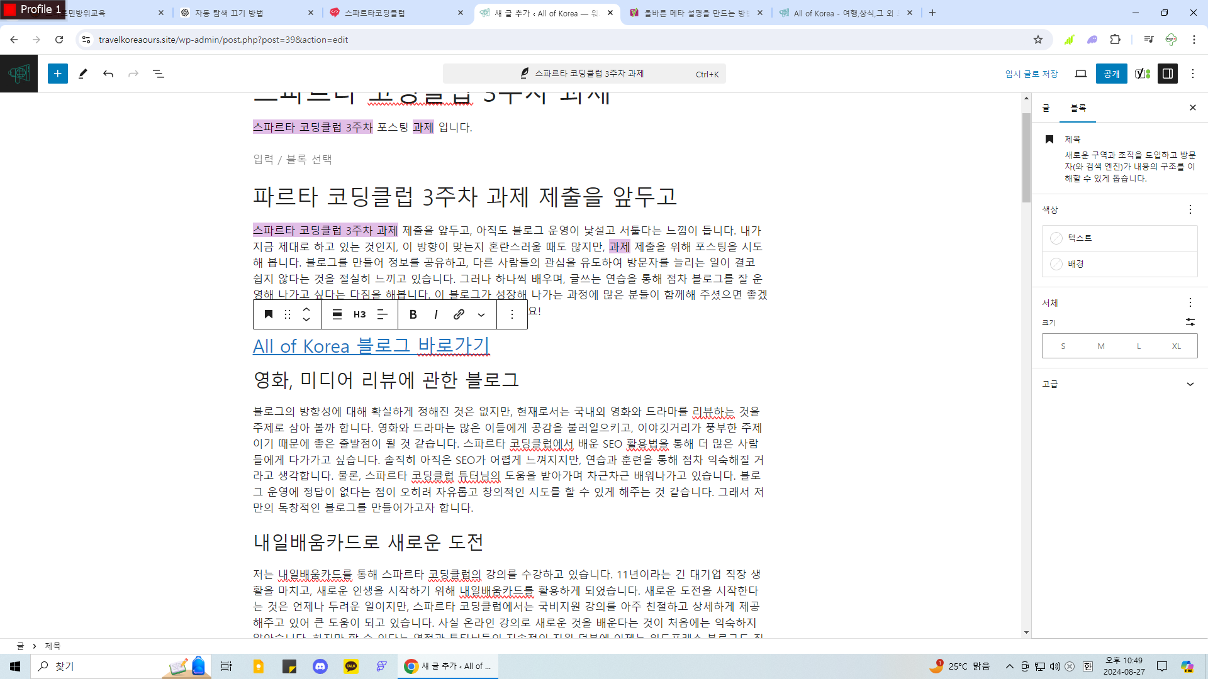Select the edit tools pencil icon
This screenshot has width=1208, height=679.
point(83,74)
